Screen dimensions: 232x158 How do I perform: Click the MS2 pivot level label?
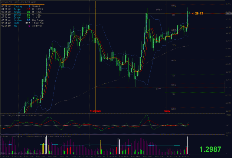174,85
